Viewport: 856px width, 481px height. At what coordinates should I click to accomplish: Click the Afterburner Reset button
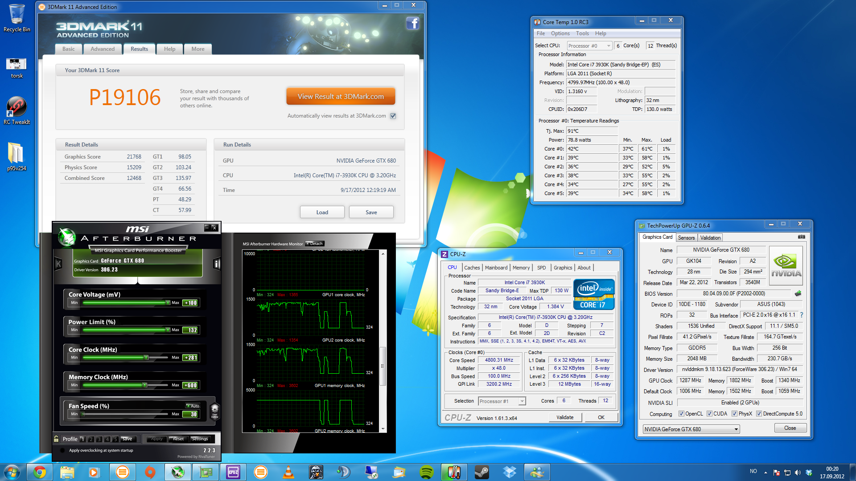tap(178, 439)
